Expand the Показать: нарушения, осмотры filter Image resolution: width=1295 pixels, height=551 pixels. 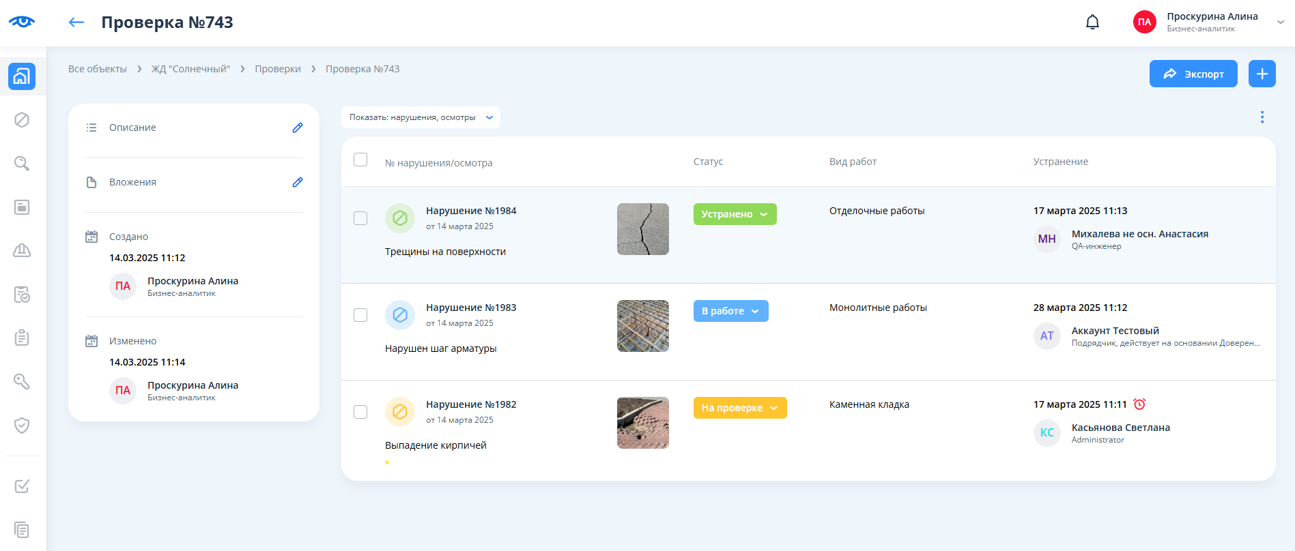pos(421,117)
